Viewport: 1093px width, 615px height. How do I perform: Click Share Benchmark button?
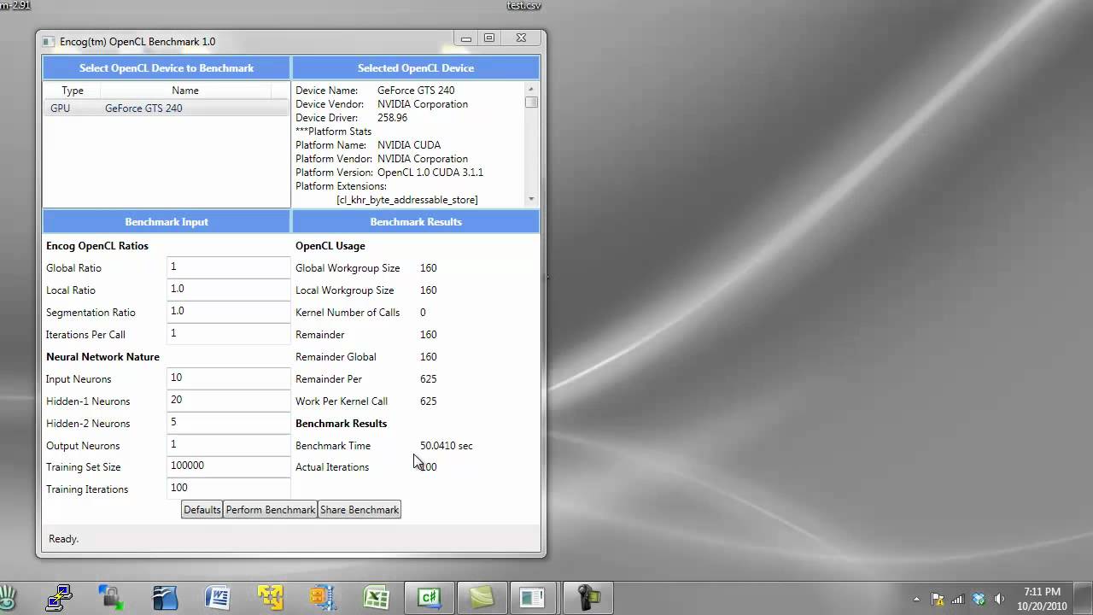pyautogui.click(x=359, y=510)
